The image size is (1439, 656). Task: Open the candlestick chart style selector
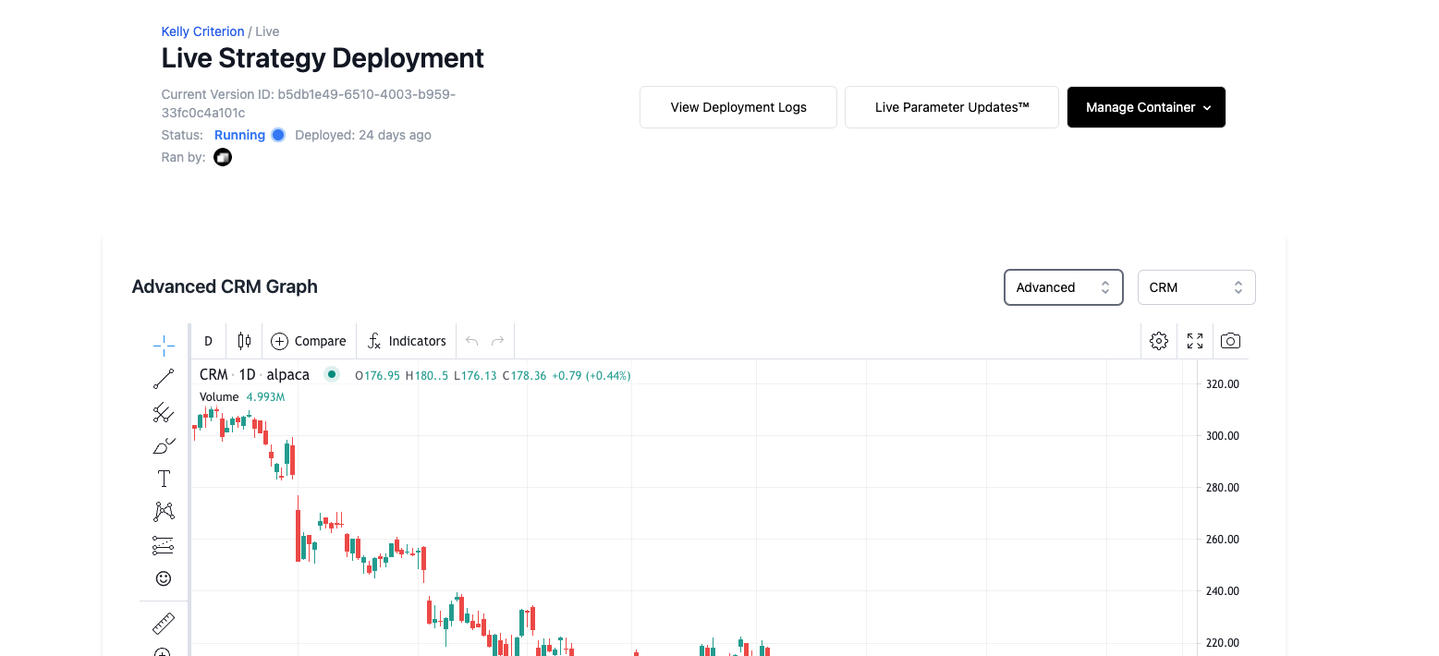pos(243,340)
